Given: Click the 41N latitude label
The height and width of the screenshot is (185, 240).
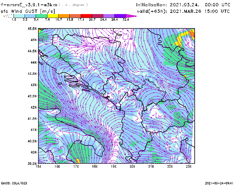Looking at the screenshot, I should pyautogui.click(x=34, y=130).
